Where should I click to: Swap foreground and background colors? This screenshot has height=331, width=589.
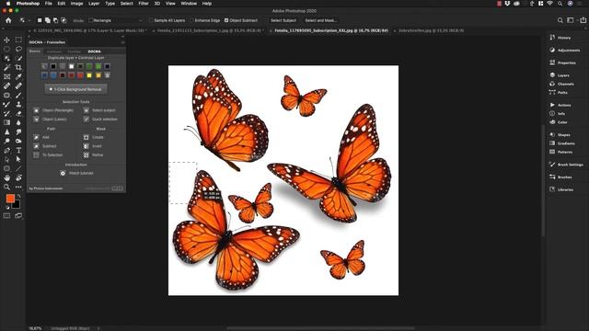tap(18, 196)
